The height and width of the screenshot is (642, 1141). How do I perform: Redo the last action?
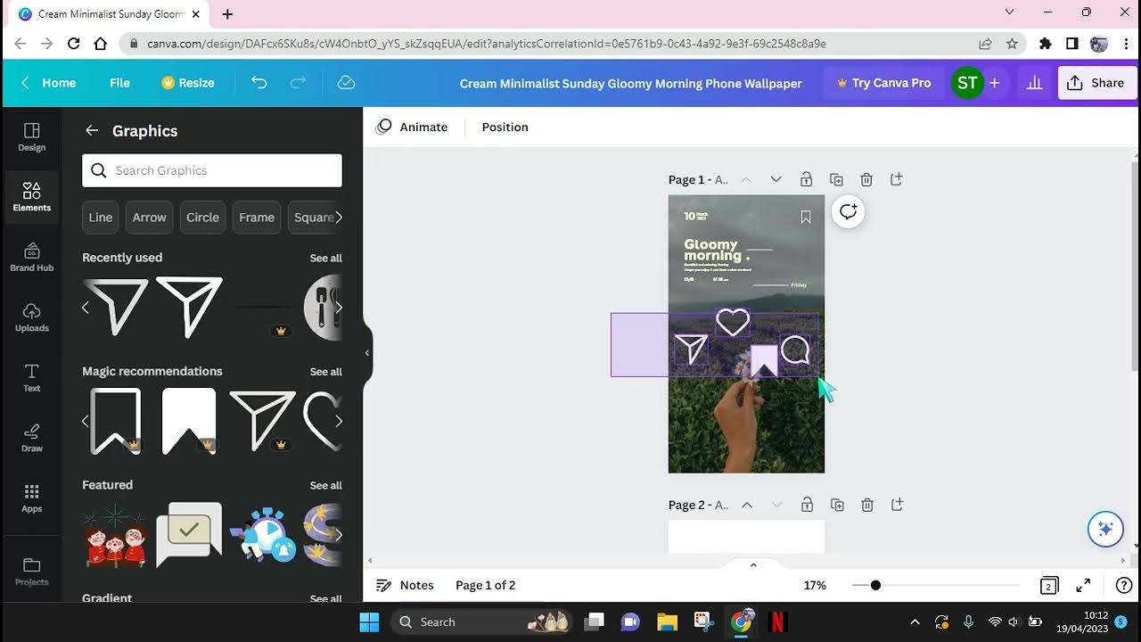[x=298, y=83]
